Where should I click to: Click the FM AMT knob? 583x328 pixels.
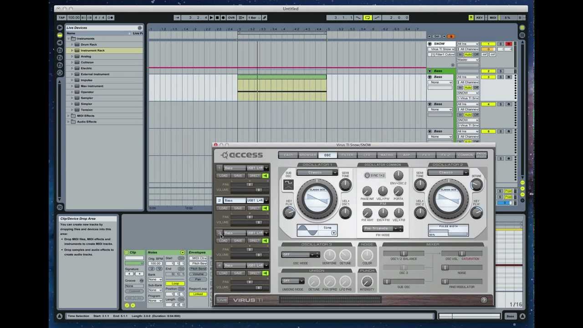point(367,213)
